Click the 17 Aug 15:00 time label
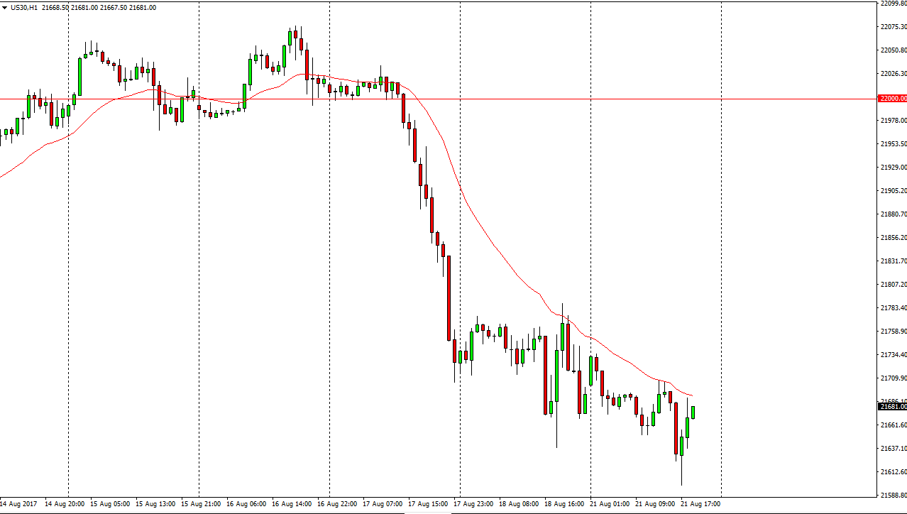The height and width of the screenshot is (514, 907). 428,504
